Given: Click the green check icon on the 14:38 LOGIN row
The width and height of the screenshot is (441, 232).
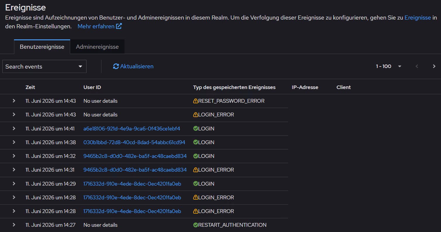Looking at the screenshot, I should [x=196, y=142].
